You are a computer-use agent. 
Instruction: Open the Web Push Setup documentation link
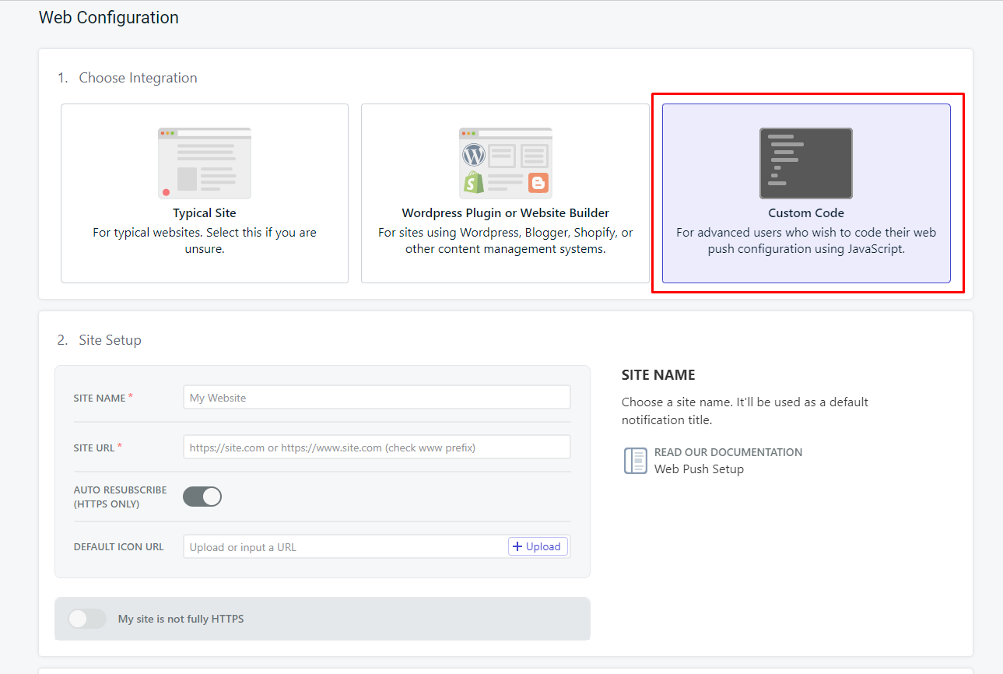[x=699, y=469]
